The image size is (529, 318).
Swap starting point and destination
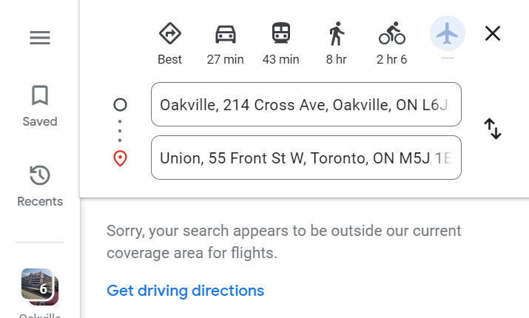pos(493,129)
